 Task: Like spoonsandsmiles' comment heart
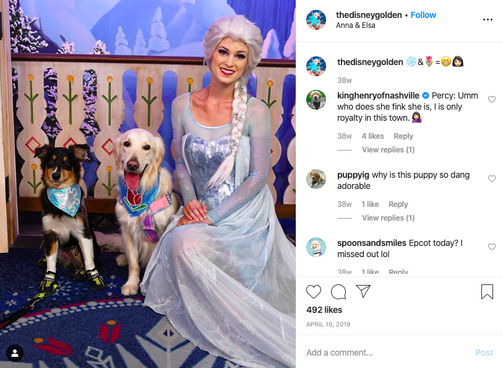point(491,247)
